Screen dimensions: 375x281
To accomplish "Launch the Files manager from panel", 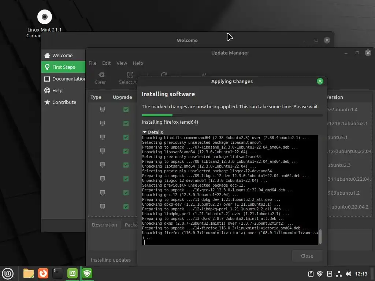I will pos(29,273).
